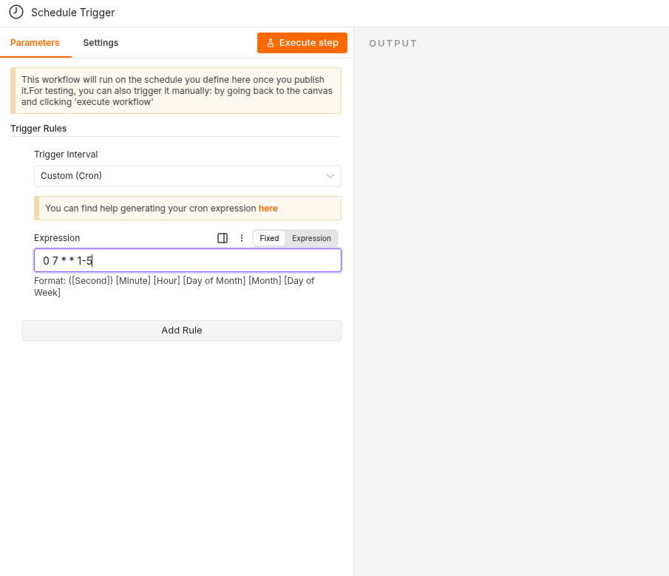
Task: Click the OUTPUT panel heading
Action: [x=393, y=43]
